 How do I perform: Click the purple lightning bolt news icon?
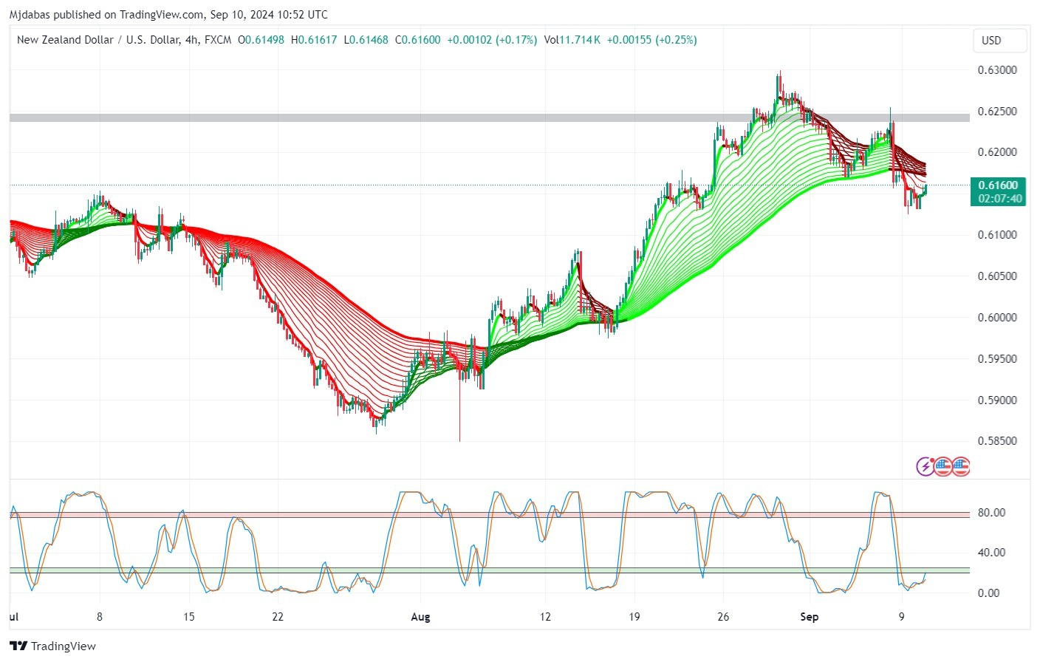point(926,466)
